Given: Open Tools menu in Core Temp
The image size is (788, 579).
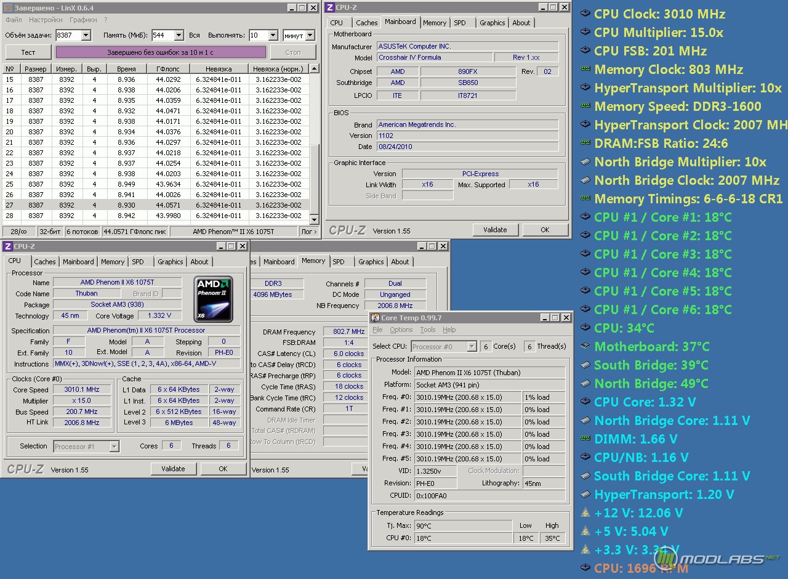Looking at the screenshot, I should [428, 330].
